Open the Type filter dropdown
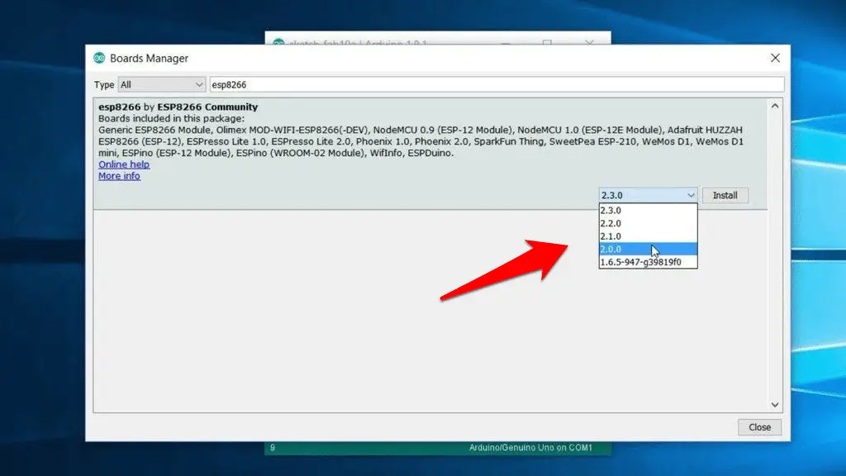Image resolution: width=846 pixels, height=476 pixels. coord(161,85)
